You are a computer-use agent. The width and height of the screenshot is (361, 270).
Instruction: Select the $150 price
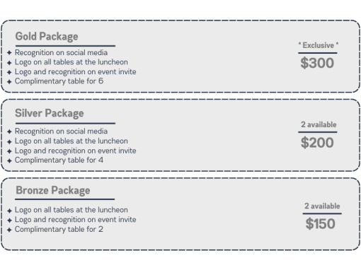pos(320,223)
